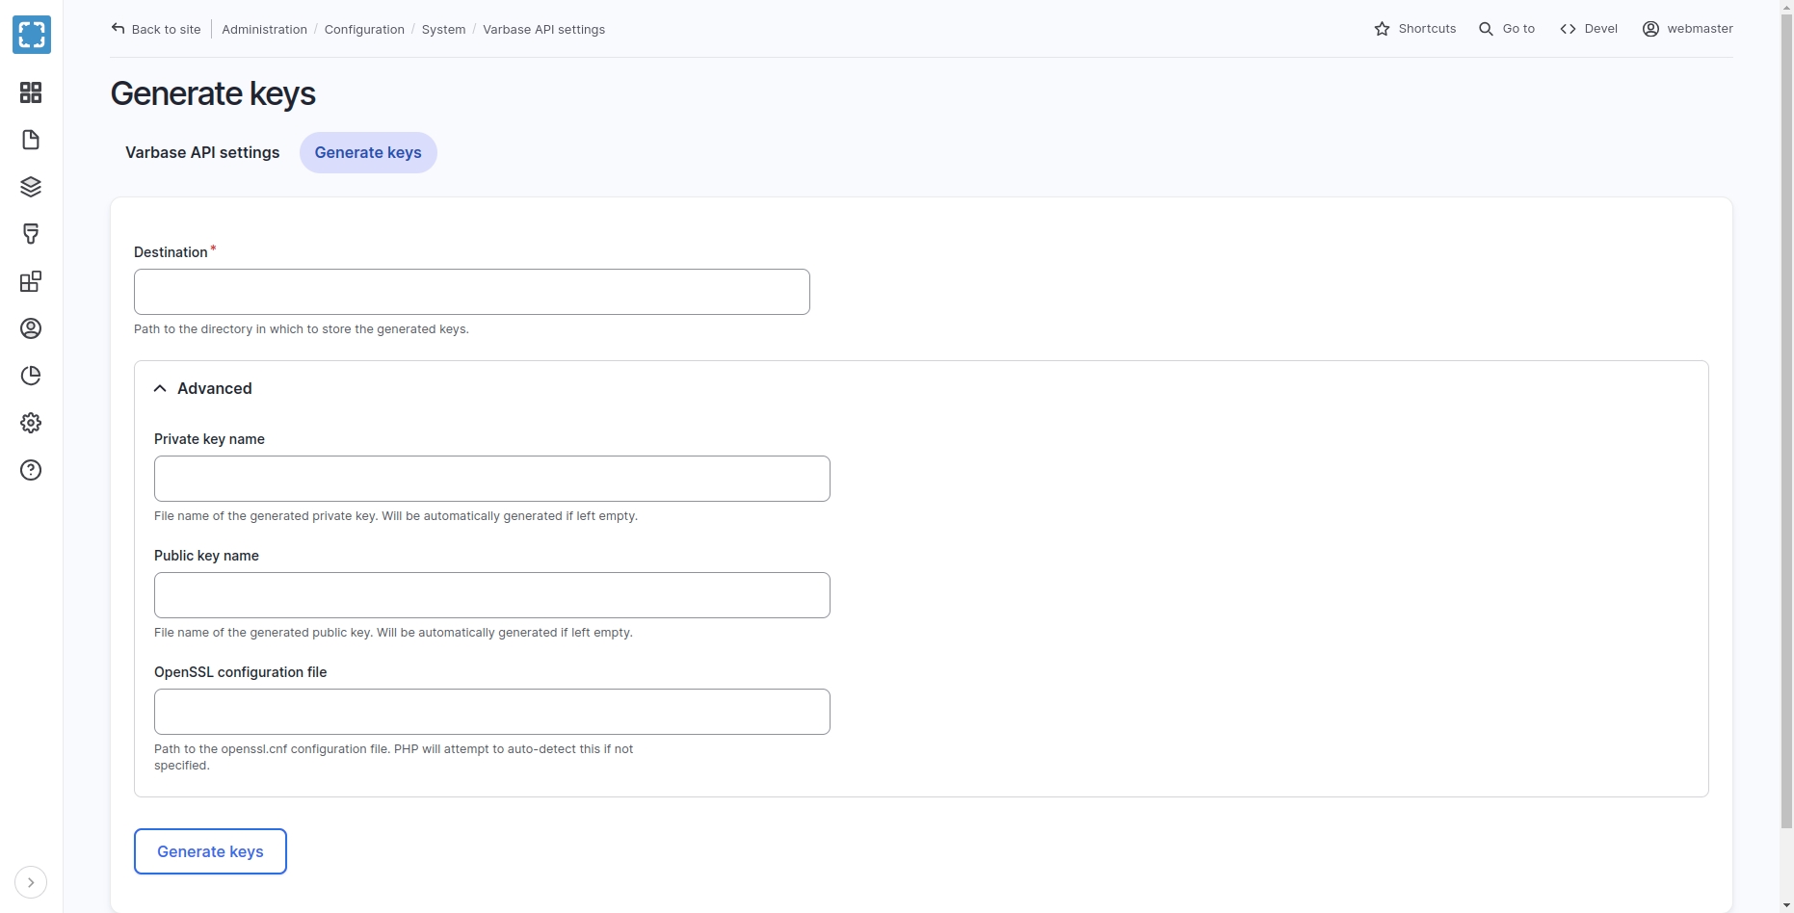Open the Help question mark icon
The width and height of the screenshot is (1794, 913).
(31, 470)
